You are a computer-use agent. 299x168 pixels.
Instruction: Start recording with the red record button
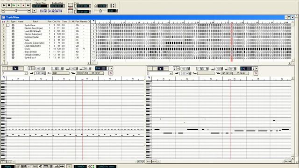23,5
